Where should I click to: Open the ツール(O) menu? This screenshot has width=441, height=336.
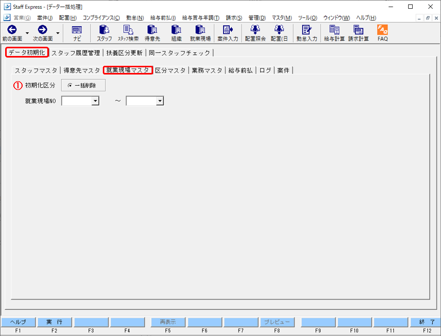click(x=308, y=17)
